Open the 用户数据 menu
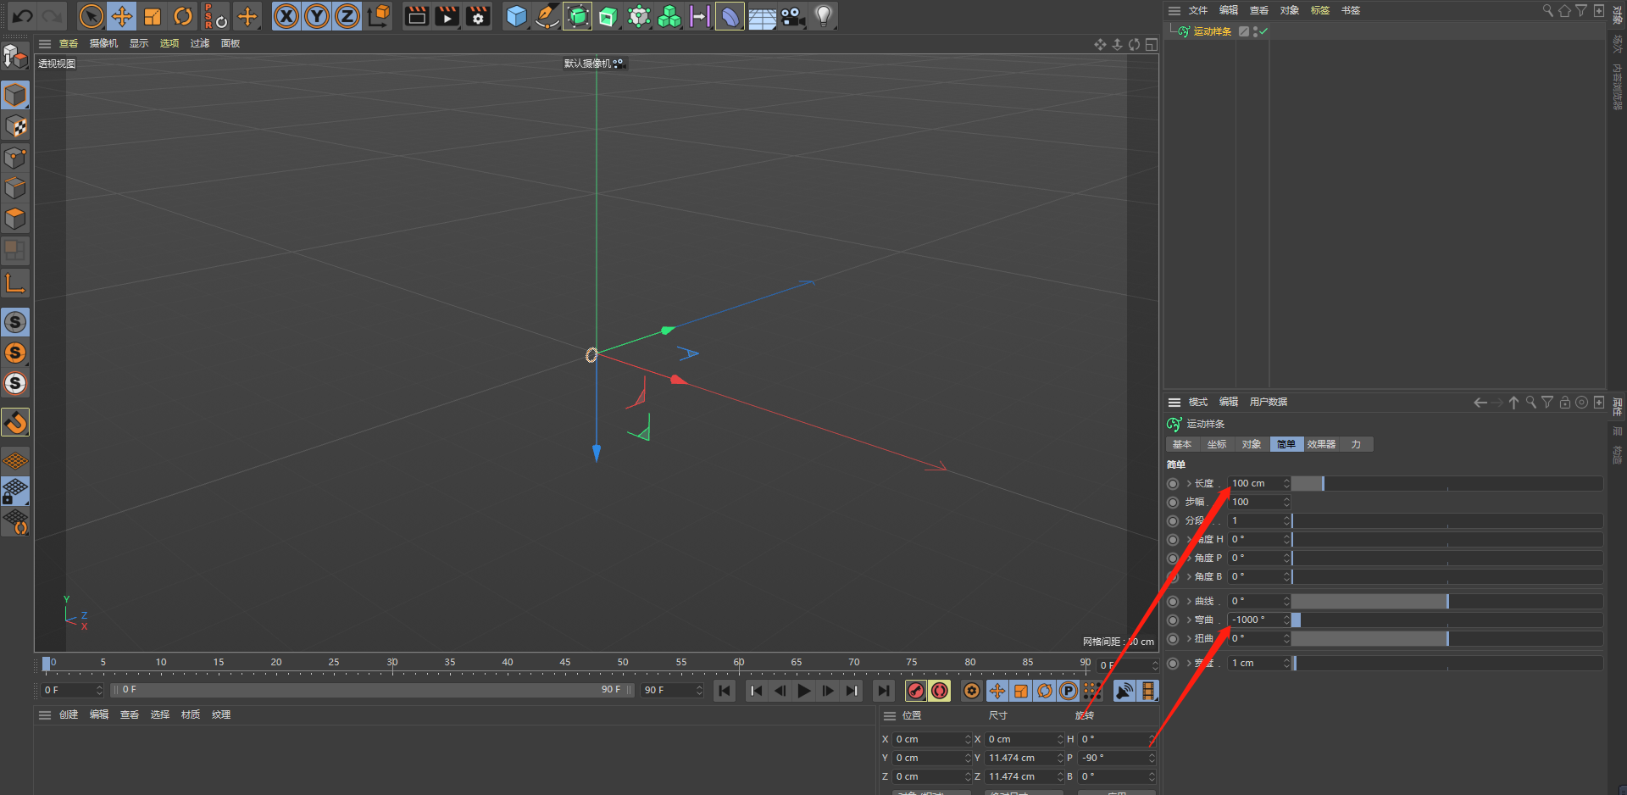The height and width of the screenshot is (795, 1627). click(1269, 403)
